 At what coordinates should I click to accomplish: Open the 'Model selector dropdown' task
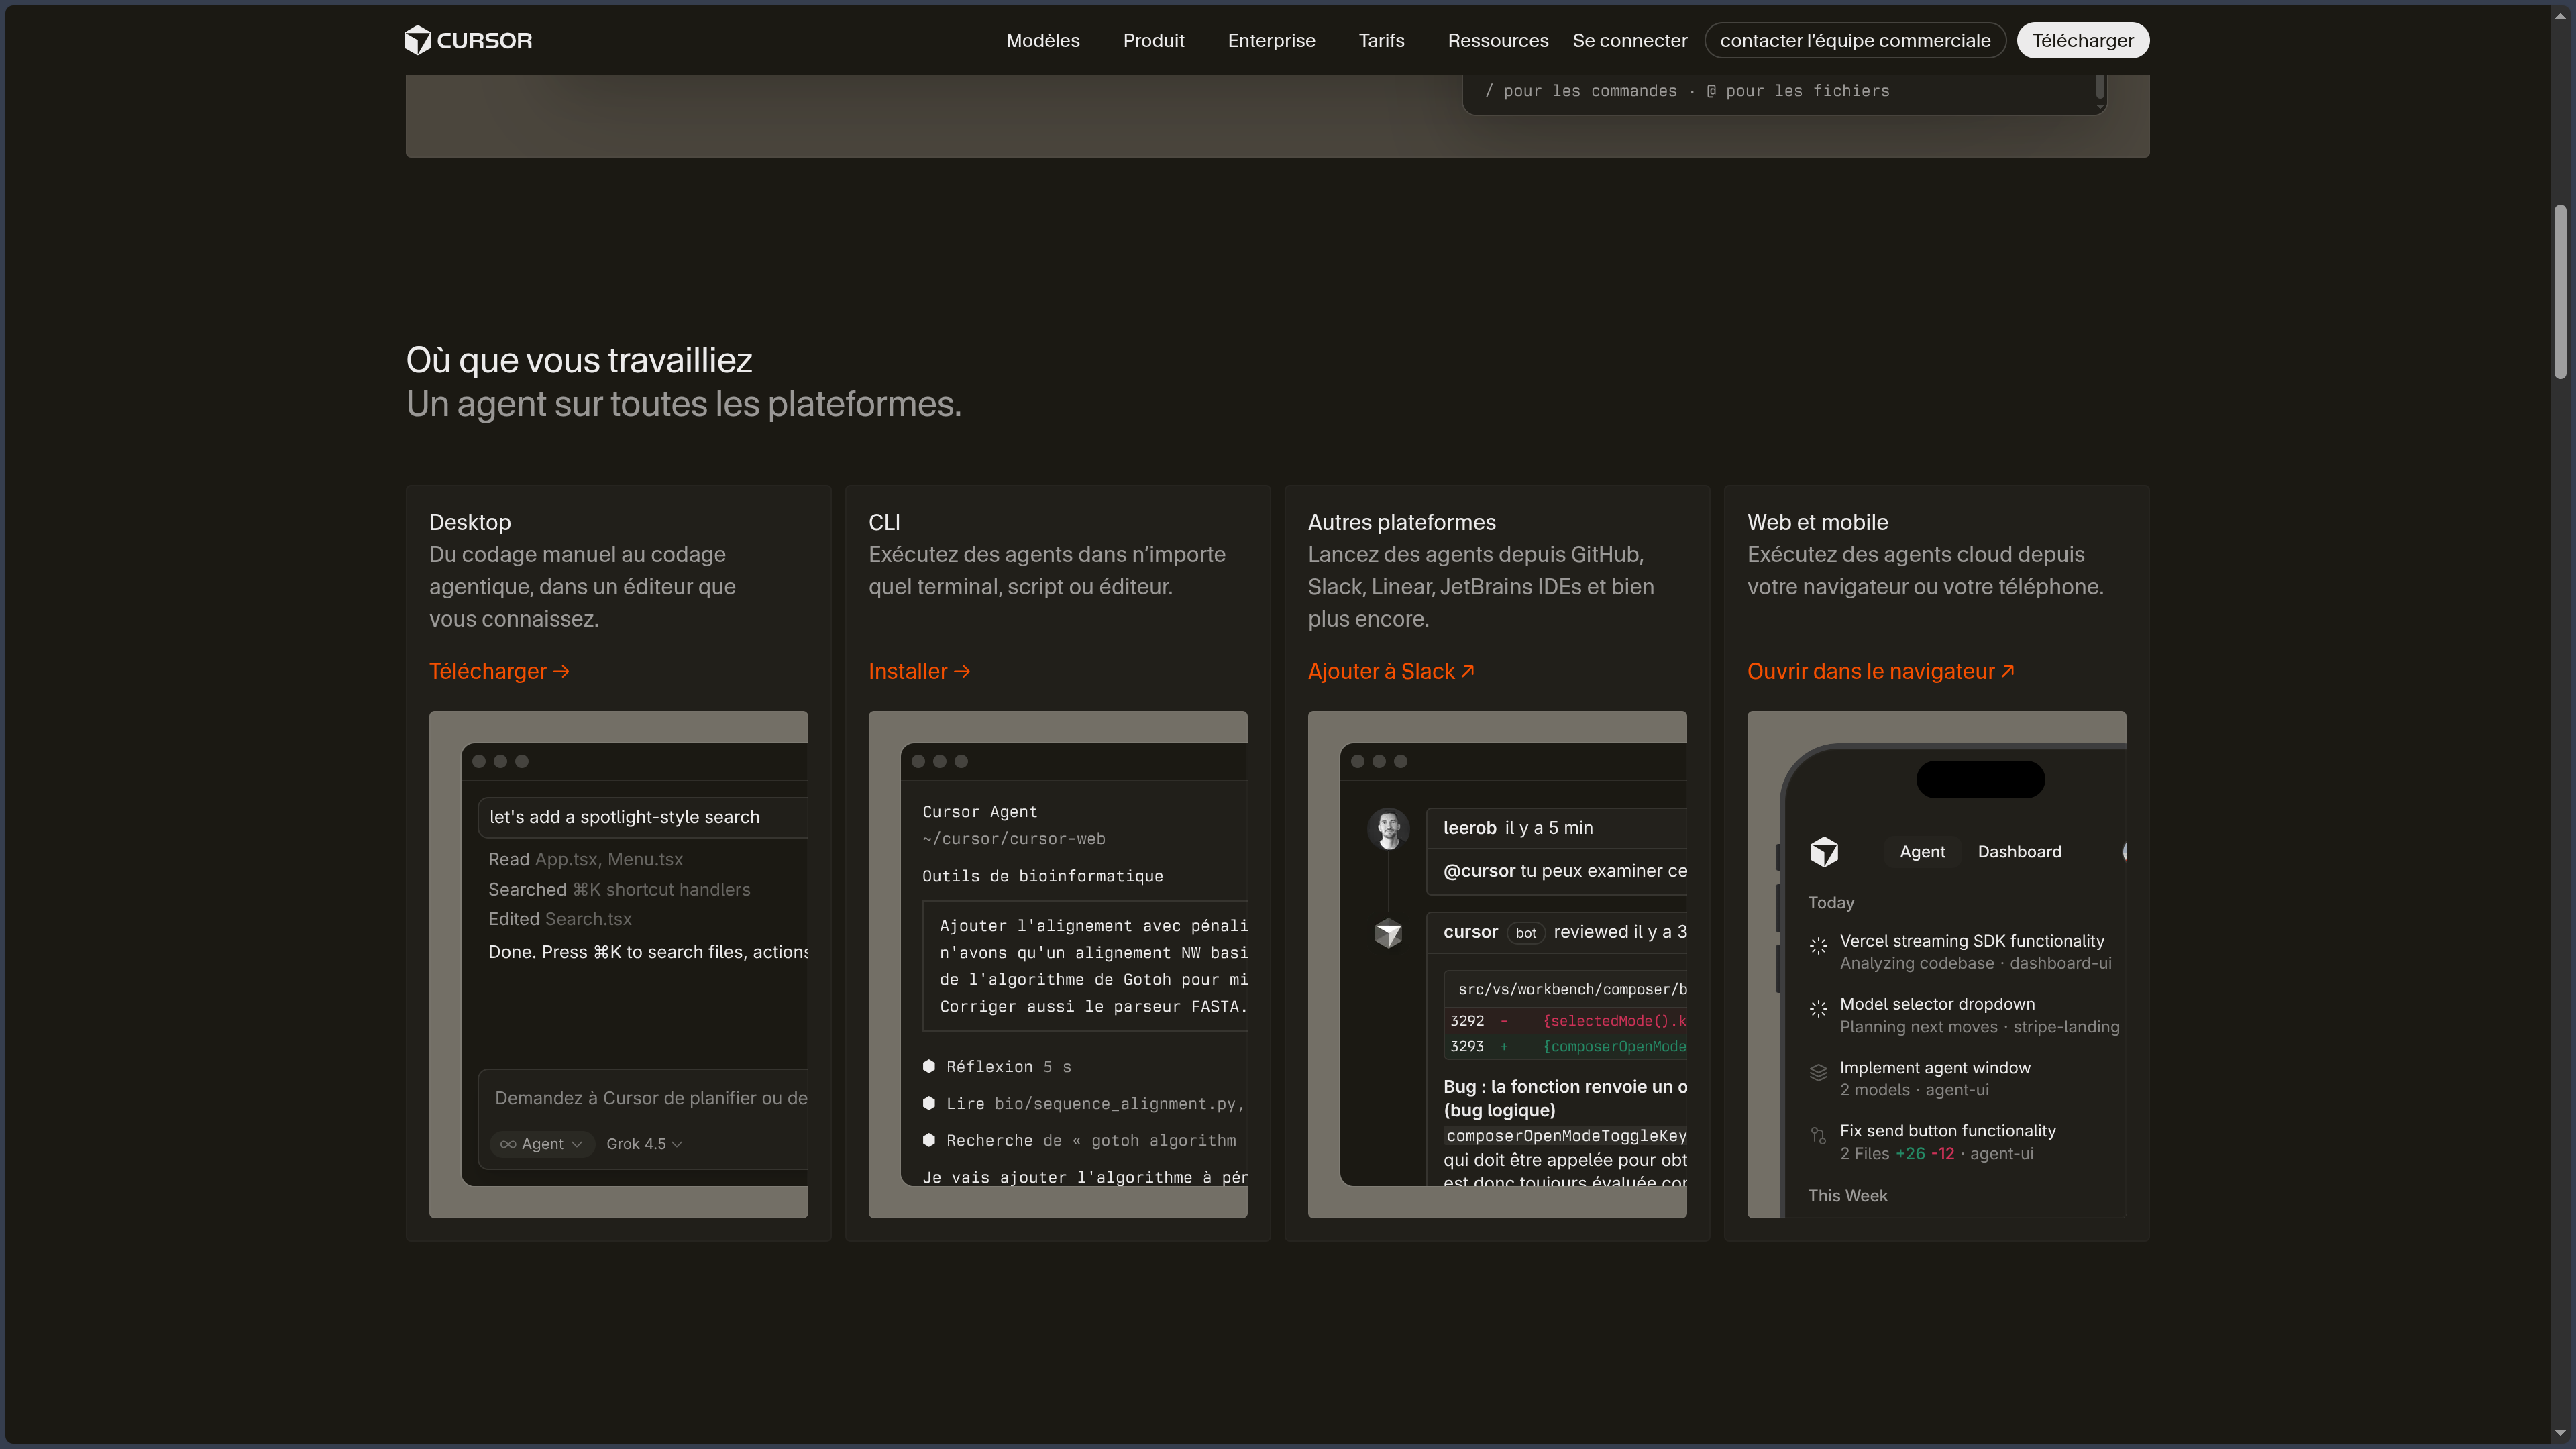1966,1015
